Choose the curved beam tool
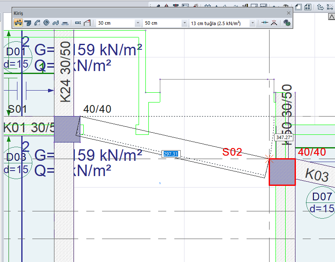Screen dimensions: 335x262 37,23
